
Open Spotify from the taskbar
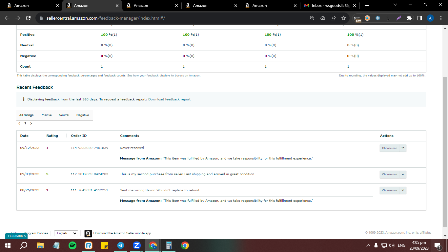(72, 245)
